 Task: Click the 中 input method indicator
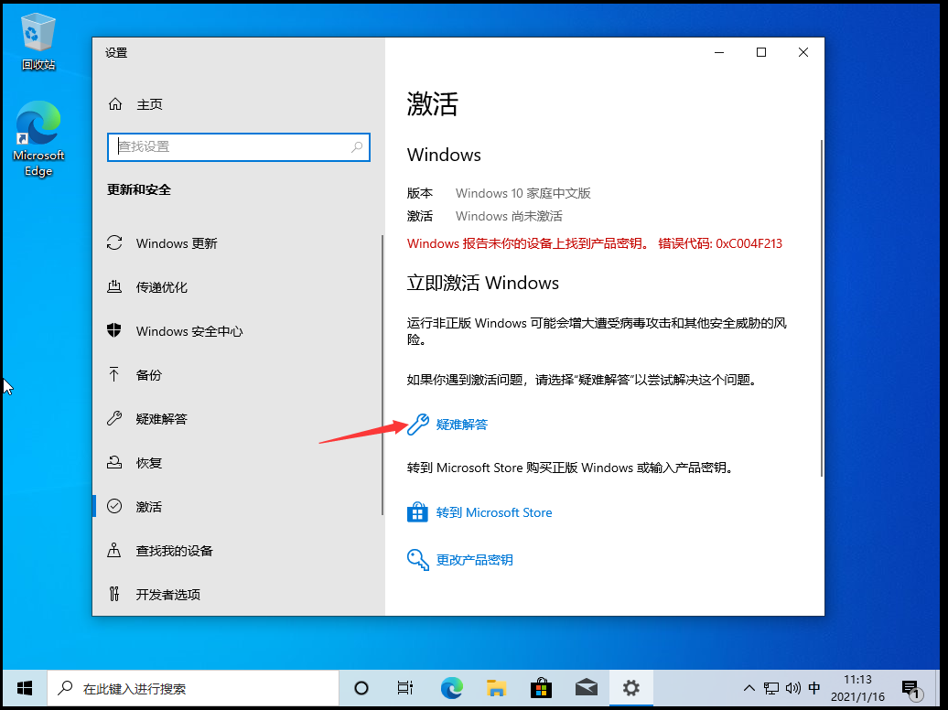(814, 688)
